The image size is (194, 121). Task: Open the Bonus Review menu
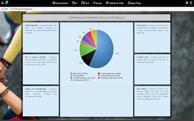(x=60, y=3)
